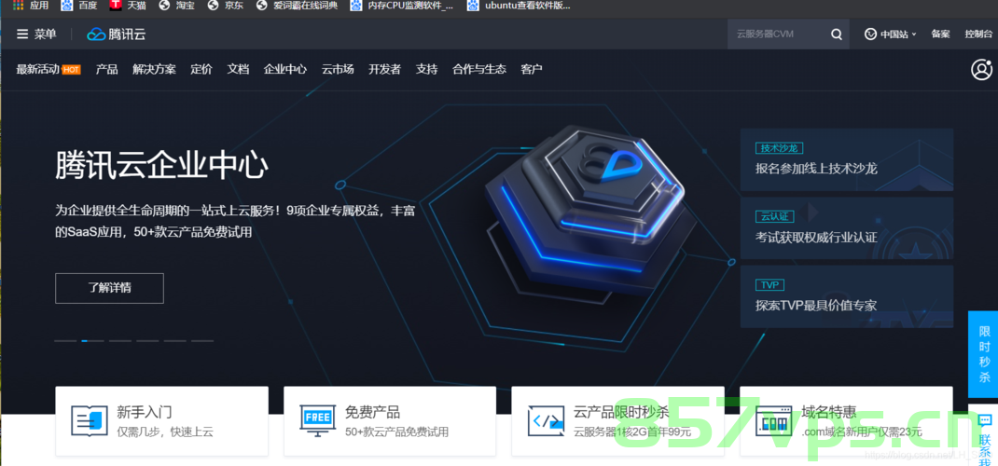Image resolution: width=998 pixels, height=466 pixels.
Task: Click the FREE monitor icon
Action: [x=318, y=420]
